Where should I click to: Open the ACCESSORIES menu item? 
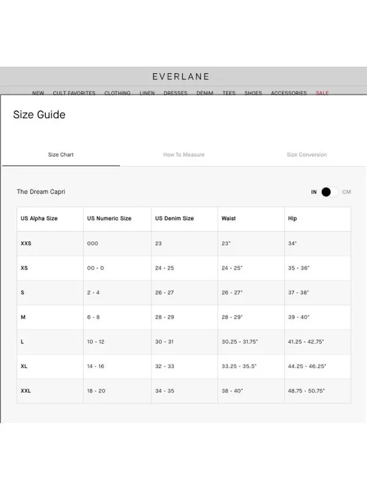[x=289, y=93]
